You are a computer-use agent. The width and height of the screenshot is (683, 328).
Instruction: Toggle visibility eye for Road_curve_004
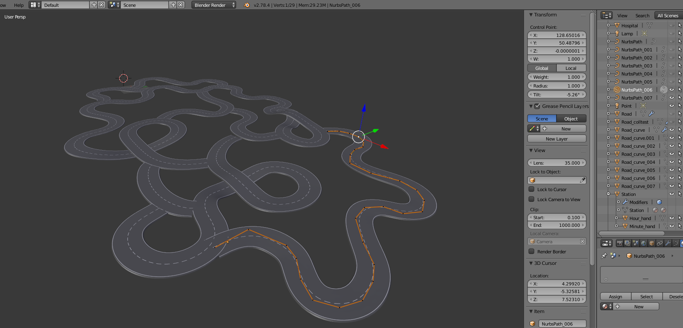click(671, 162)
